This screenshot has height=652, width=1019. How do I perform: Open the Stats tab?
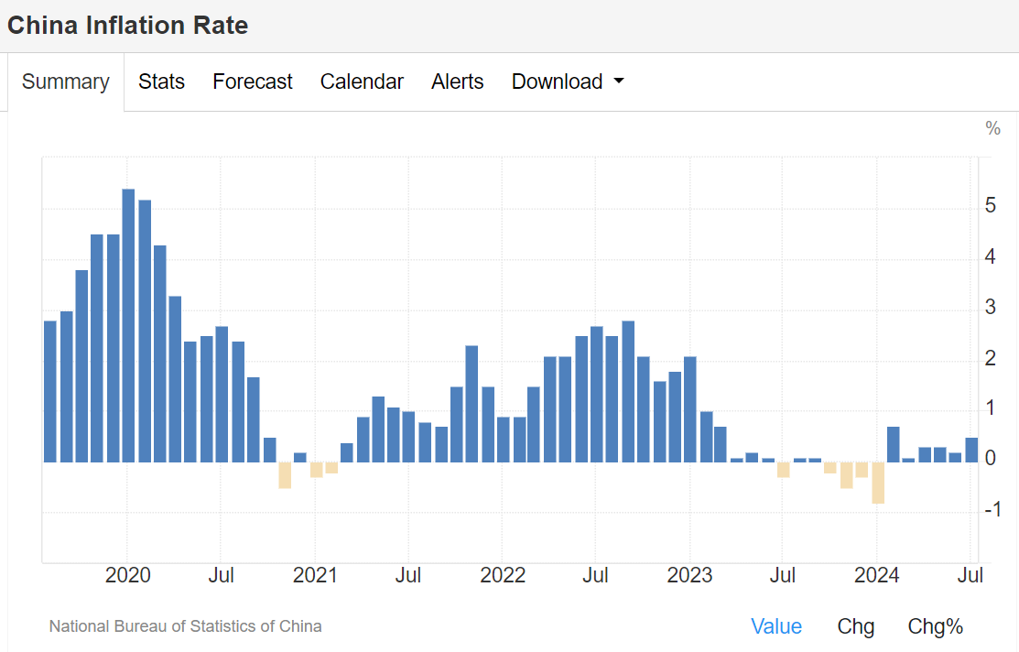[x=161, y=81]
